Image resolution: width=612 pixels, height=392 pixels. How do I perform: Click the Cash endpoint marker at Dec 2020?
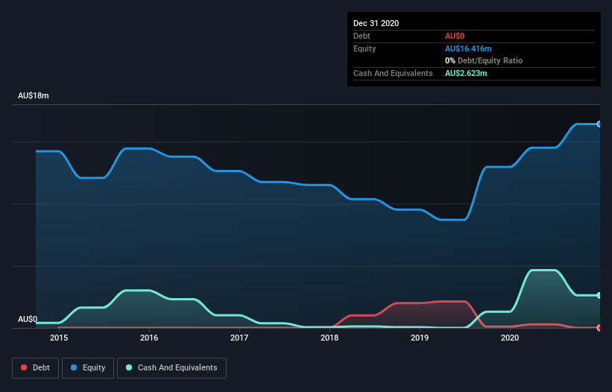coord(599,295)
